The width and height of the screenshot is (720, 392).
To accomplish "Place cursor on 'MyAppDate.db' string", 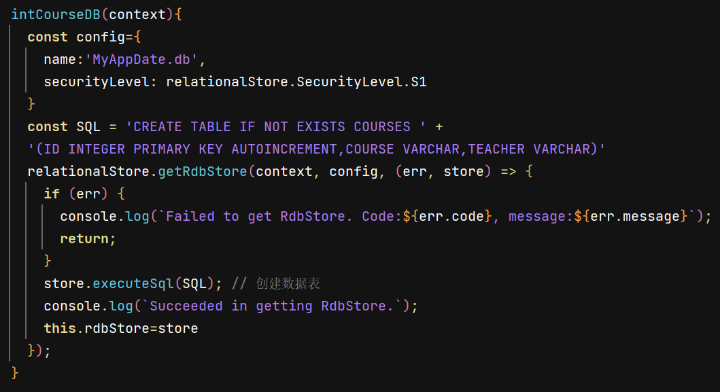I will point(141,60).
